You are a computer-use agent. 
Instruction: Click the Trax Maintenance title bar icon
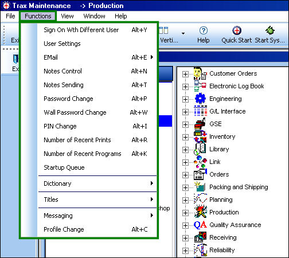coord(6,5)
